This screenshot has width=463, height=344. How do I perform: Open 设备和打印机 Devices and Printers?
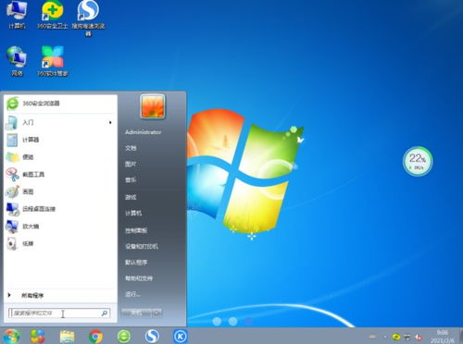click(142, 246)
